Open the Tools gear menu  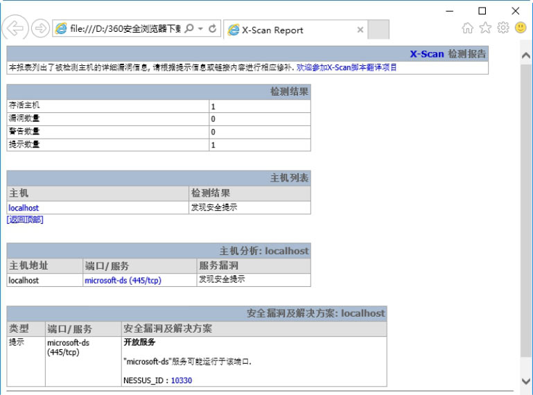(503, 28)
